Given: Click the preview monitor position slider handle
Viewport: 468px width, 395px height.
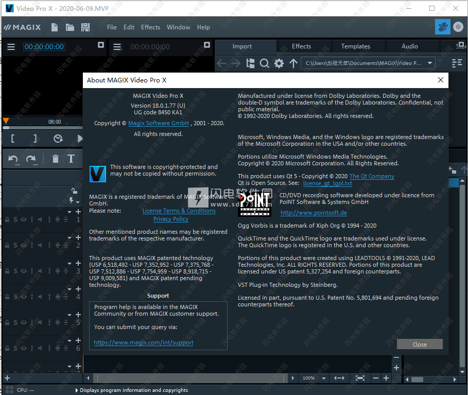Looking at the screenshot, I should (6, 128).
